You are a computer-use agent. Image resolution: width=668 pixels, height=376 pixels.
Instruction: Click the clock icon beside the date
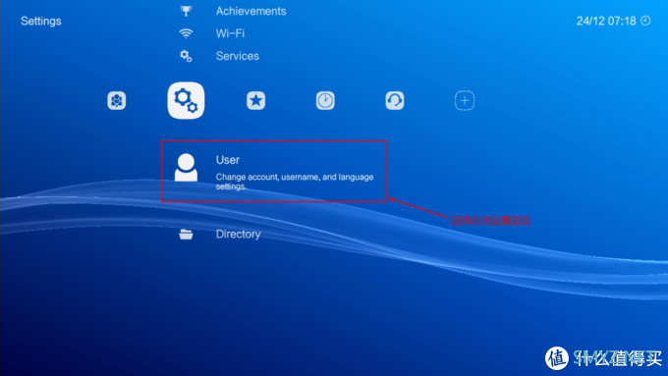645,21
